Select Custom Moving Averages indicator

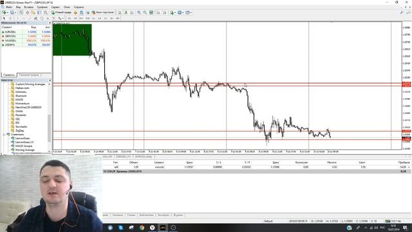pyautogui.click(x=30, y=84)
